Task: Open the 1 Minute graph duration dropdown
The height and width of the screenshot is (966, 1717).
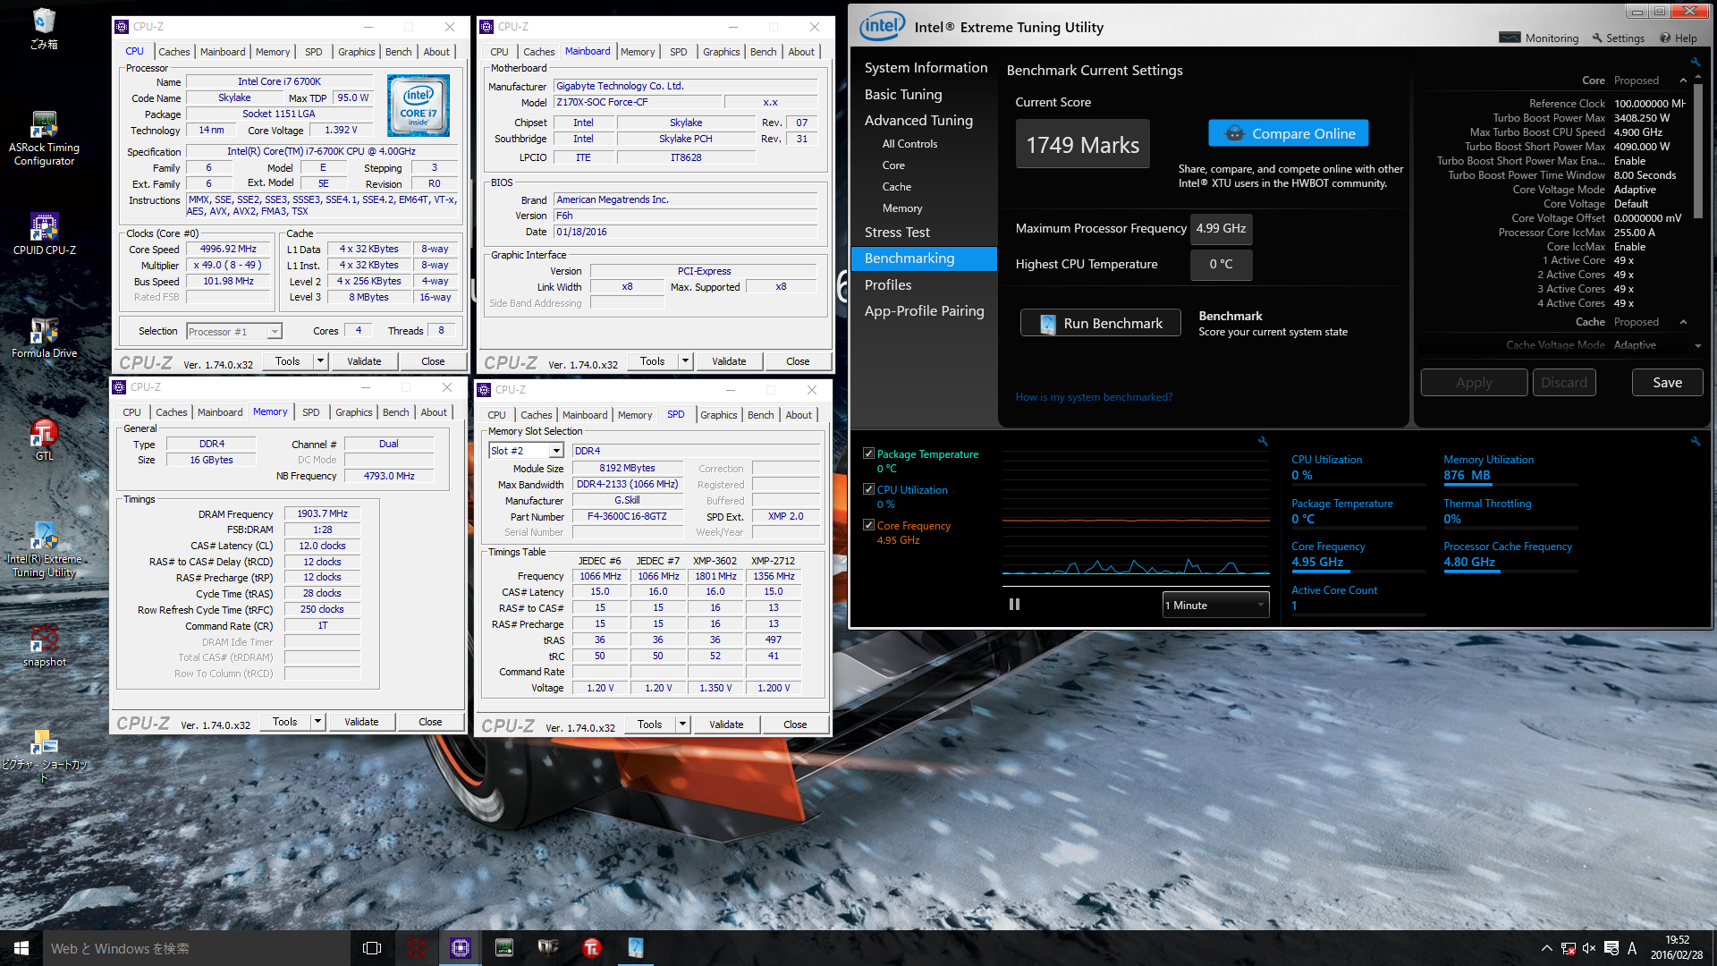Action: click(x=1215, y=606)
